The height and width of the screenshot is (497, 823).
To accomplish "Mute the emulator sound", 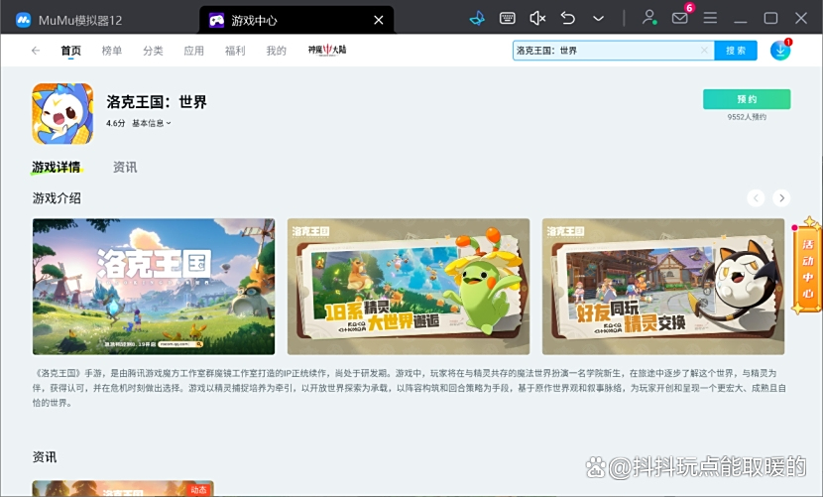I will [x=537, y=18].
